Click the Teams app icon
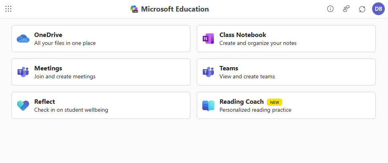Screen dimensions: 388x163 click(208, 72)
